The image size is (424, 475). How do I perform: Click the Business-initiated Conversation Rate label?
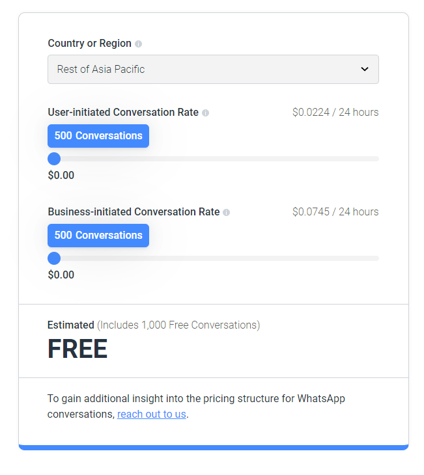(x=134, y=211)
